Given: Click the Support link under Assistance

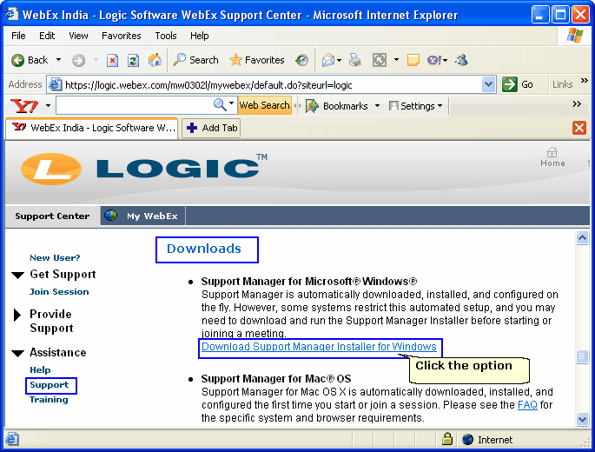Looking at the screenshot, I should coord(50,385).
